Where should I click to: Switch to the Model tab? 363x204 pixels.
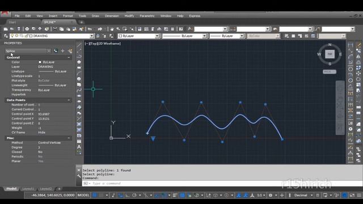click(x=11, y=189)
